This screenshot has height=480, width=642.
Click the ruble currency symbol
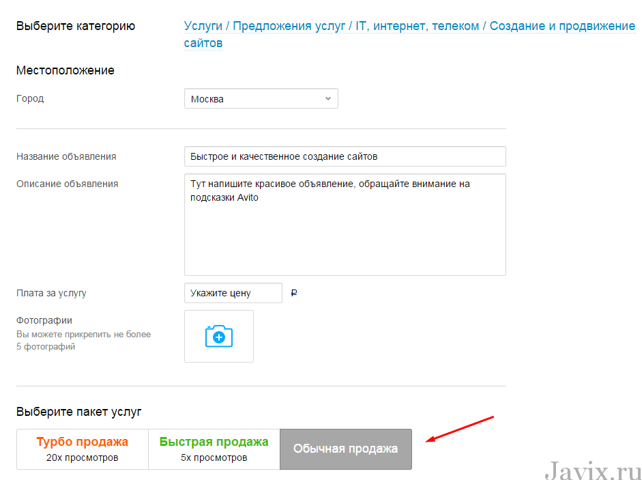pos(294,293)
